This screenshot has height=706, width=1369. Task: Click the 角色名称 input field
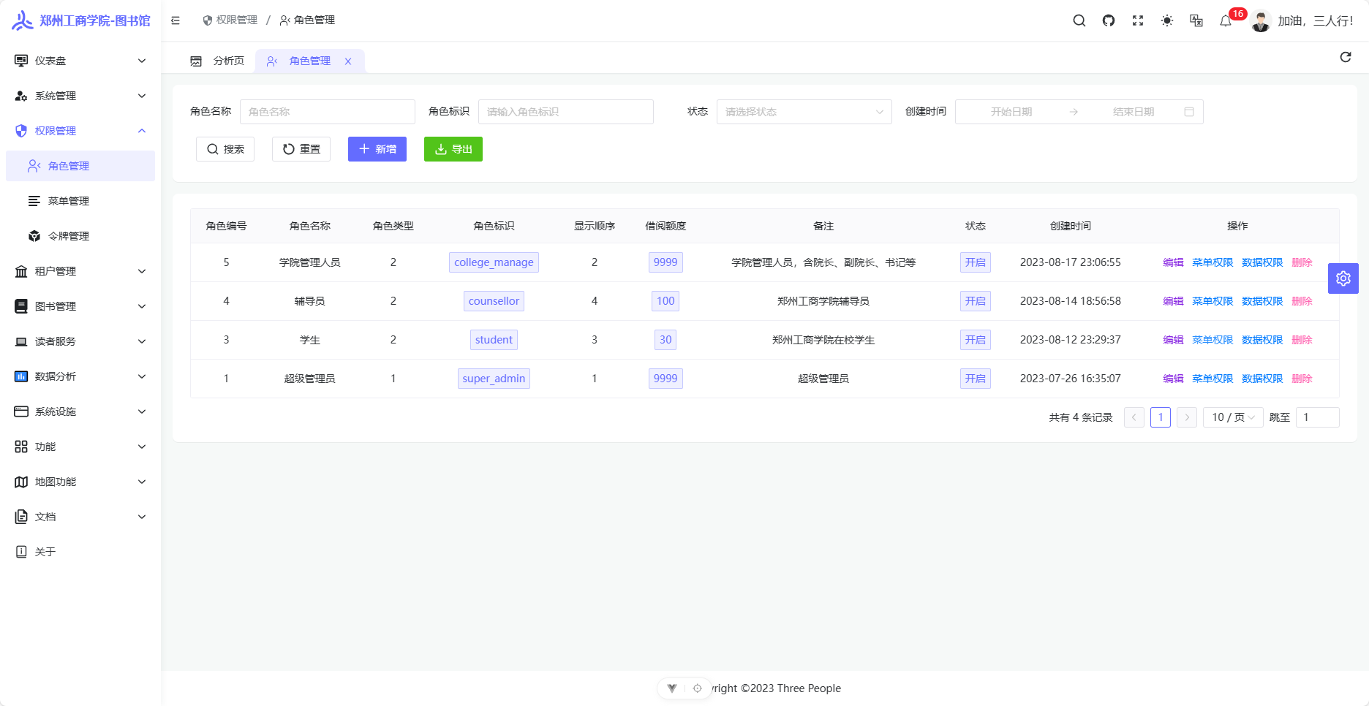tap(328, 112)
